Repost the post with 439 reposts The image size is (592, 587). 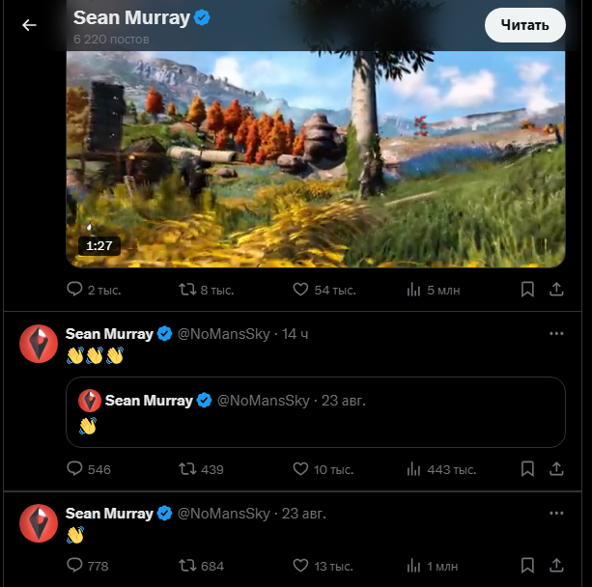tap(188, 469)
